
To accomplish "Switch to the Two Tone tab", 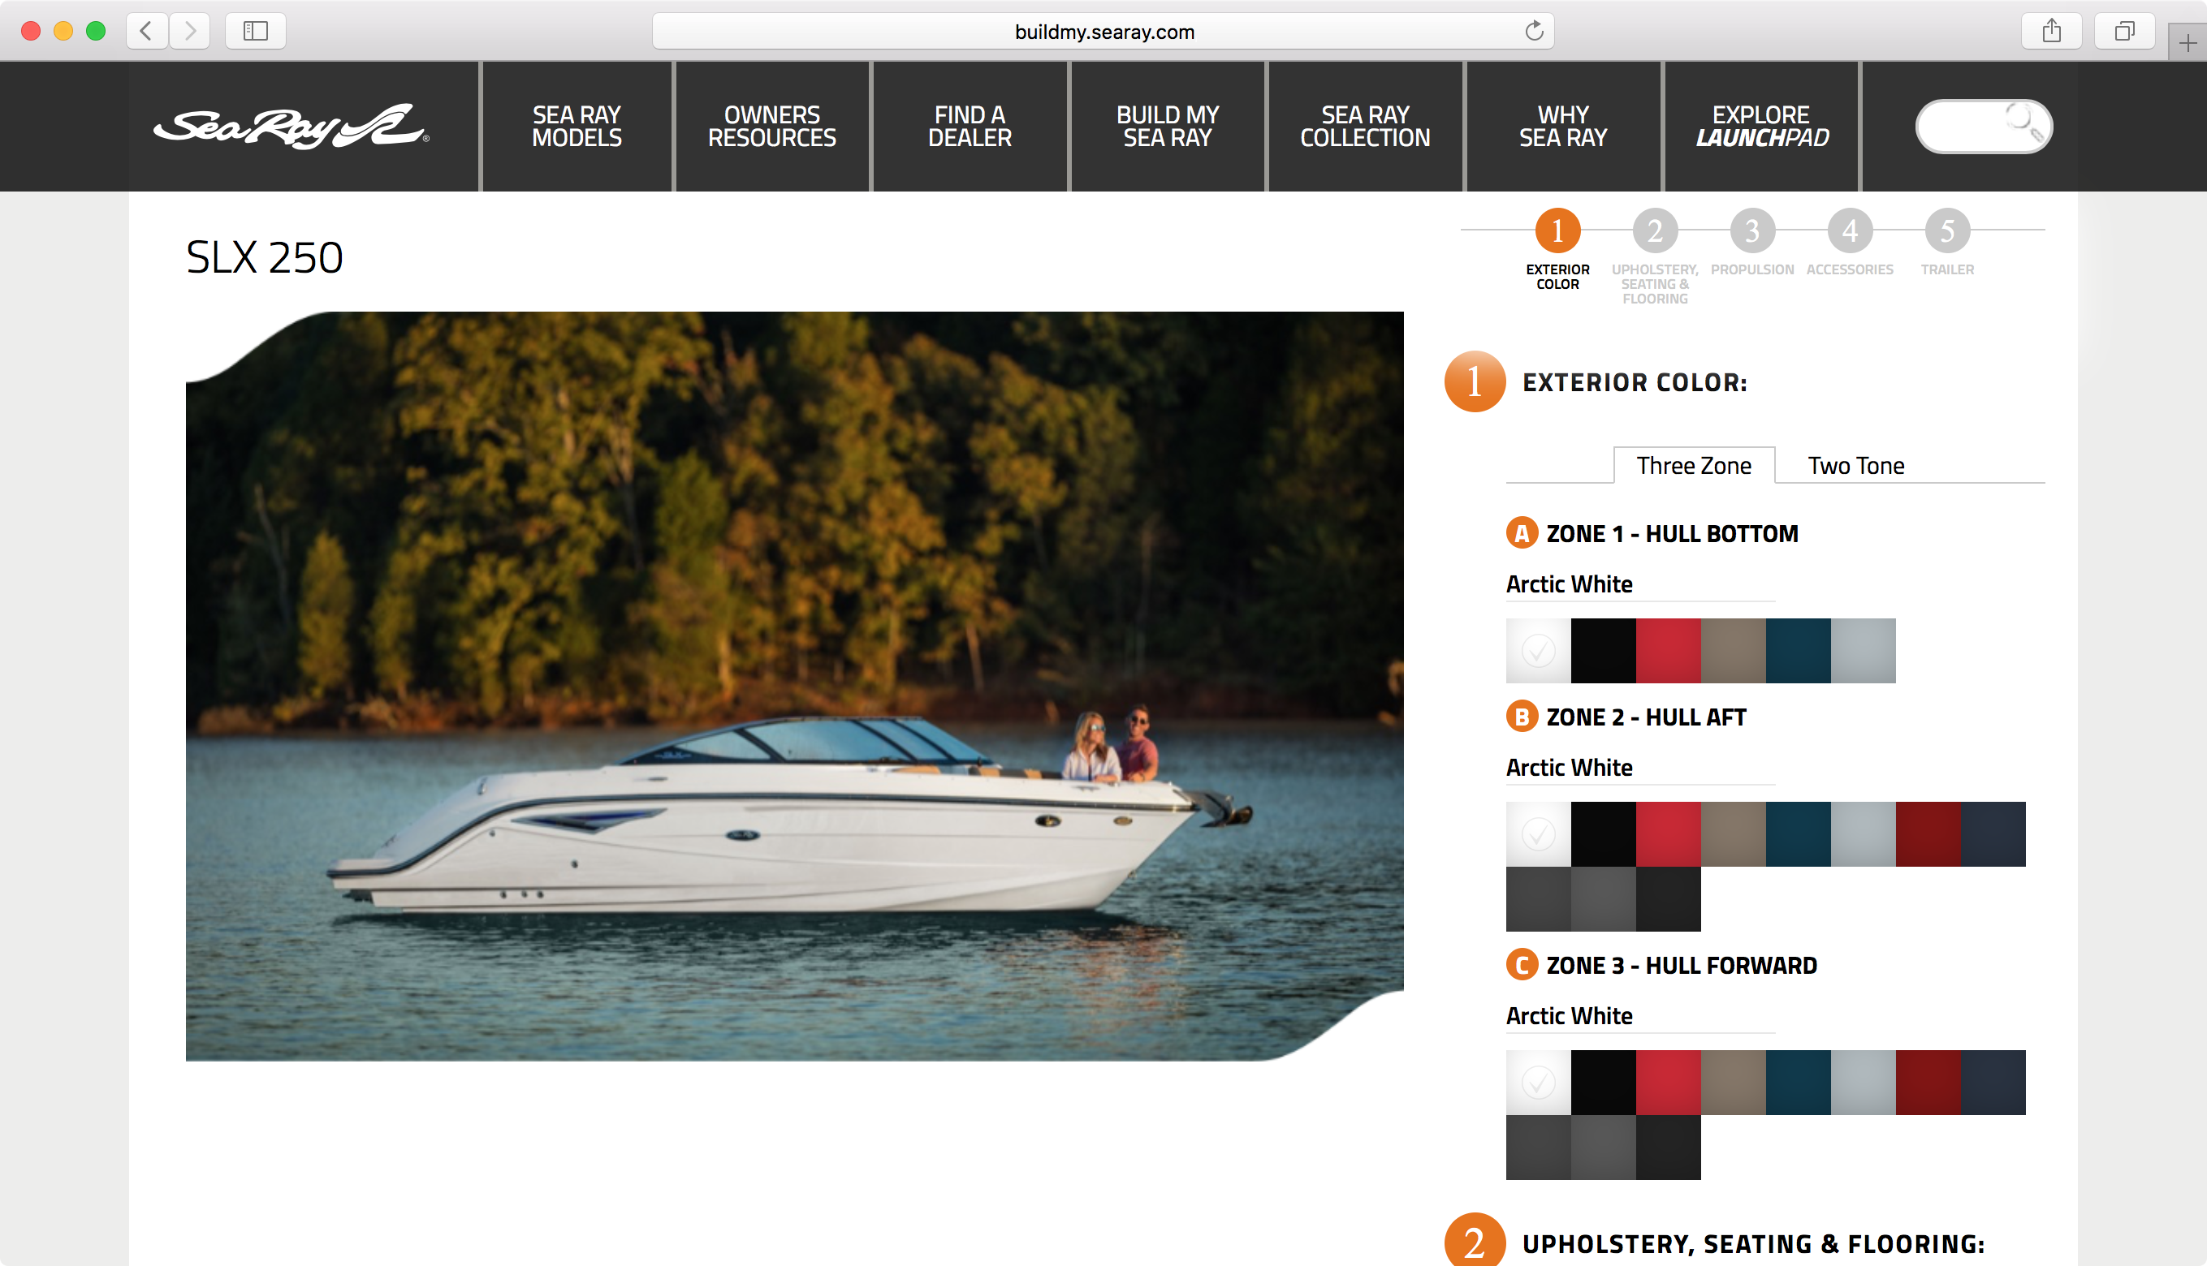I will click(1855, 466).
